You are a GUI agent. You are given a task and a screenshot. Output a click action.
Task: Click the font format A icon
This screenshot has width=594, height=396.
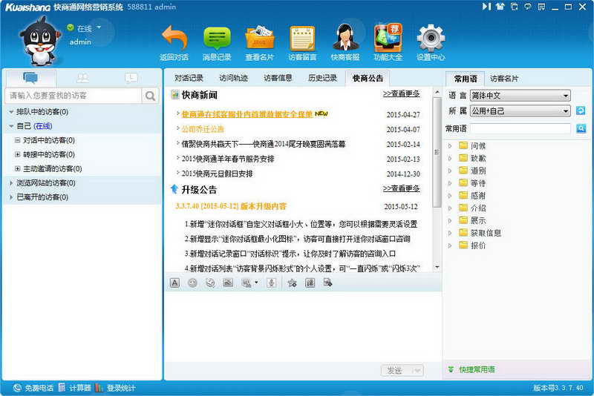[174, 283]
